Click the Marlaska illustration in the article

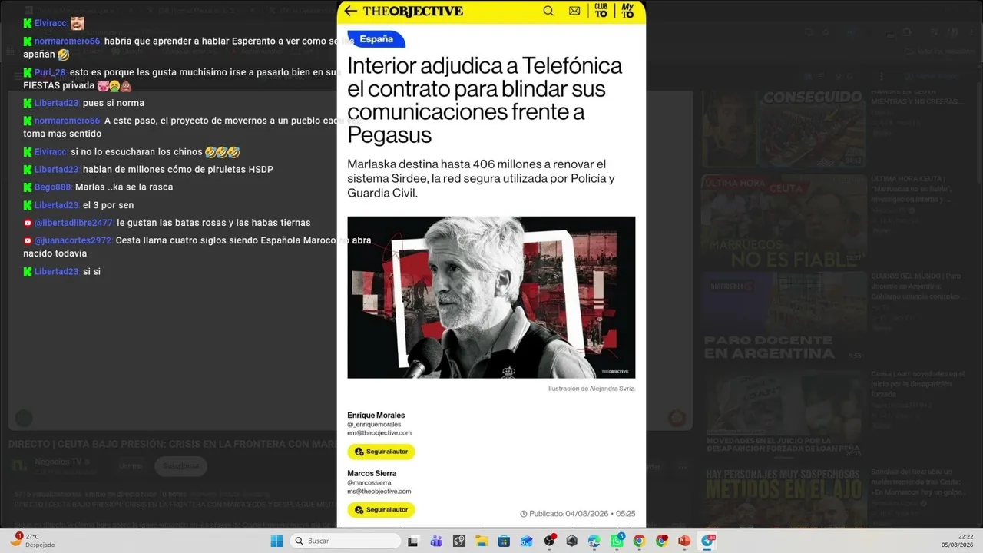[491, 297]
